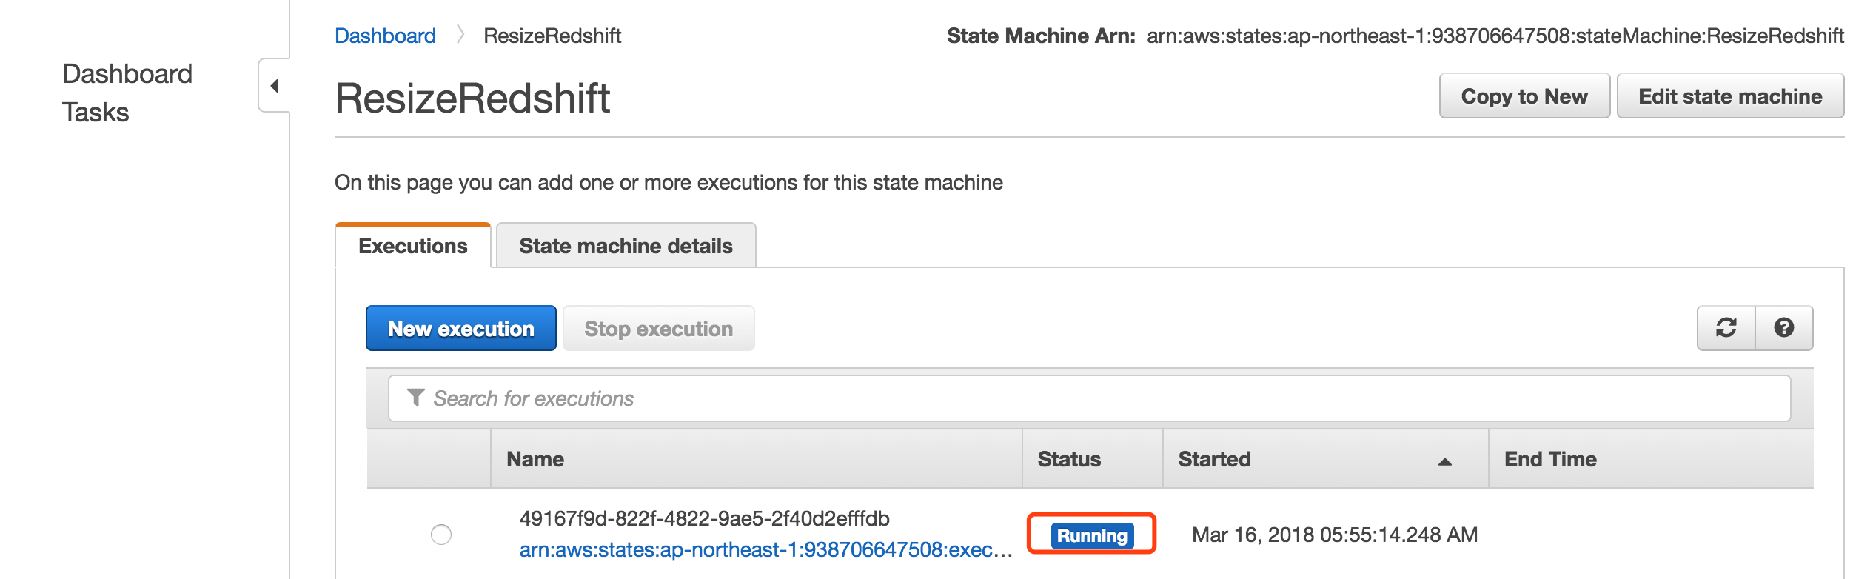Switch to State machine details tab
This screenshot has width=1873, height=579.
(626, 246)
